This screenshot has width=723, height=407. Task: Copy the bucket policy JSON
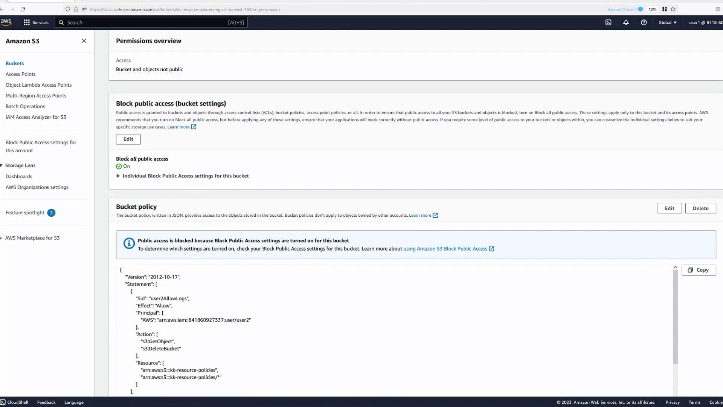(699, 270)
